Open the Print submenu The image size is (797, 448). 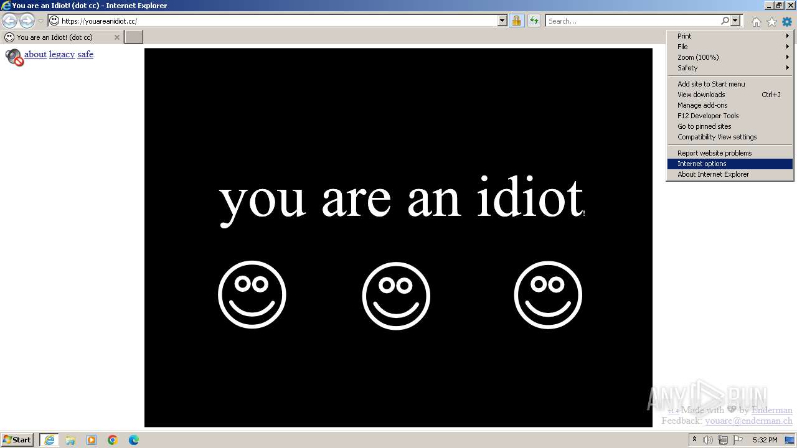click(x=730, y=36)
